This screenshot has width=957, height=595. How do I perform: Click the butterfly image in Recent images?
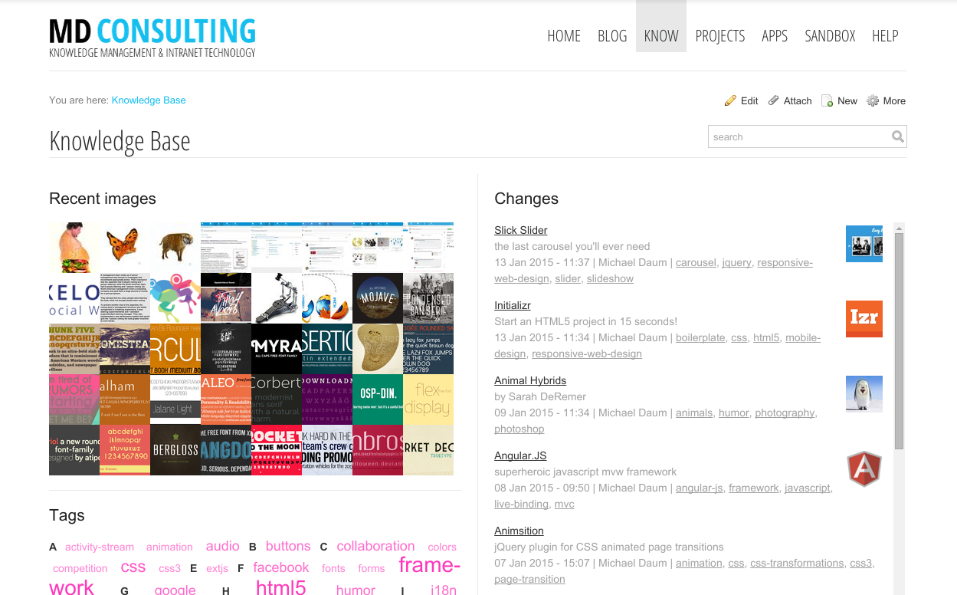pyautogui.click(x=124, y=247)
